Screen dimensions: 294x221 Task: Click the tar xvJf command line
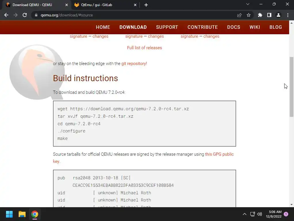point(95,116)
